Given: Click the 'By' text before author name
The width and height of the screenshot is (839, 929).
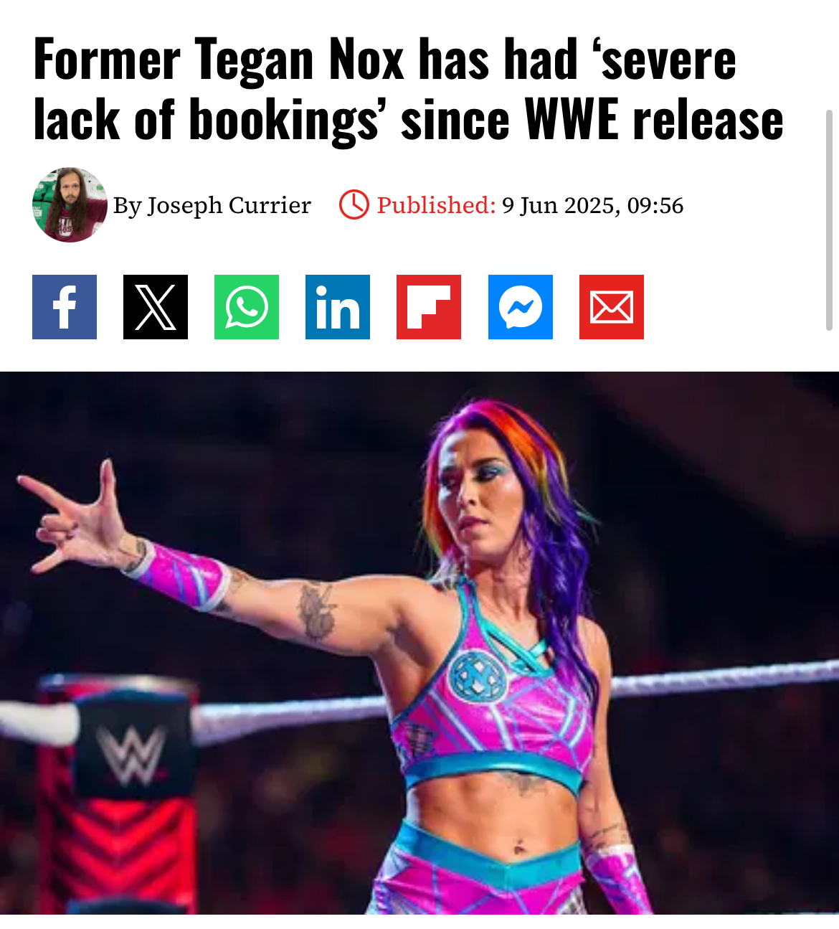Looking at the screenshot, I should 128,206.
